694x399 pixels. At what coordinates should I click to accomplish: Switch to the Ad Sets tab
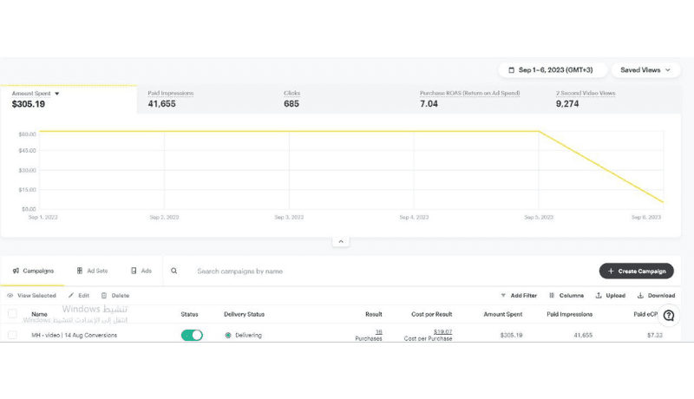pos(92,271)
